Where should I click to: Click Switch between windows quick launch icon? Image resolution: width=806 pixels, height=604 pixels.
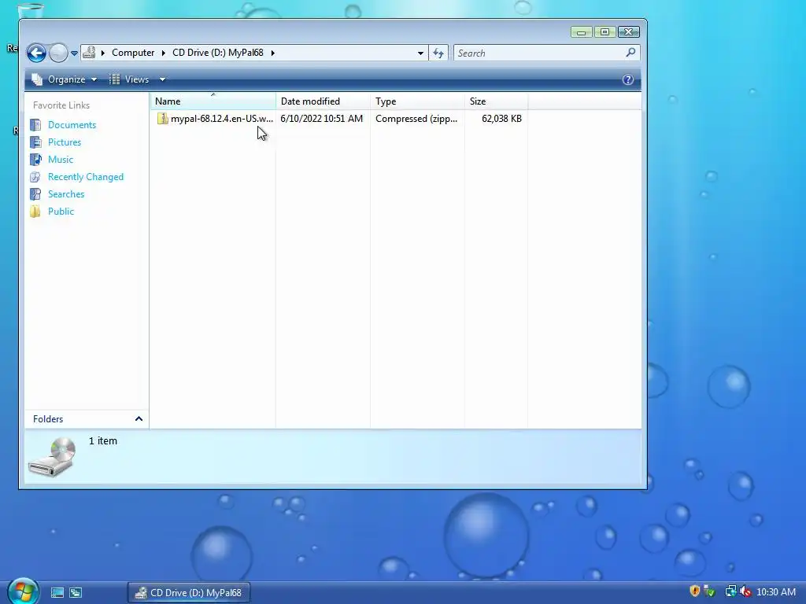[76, 593]
